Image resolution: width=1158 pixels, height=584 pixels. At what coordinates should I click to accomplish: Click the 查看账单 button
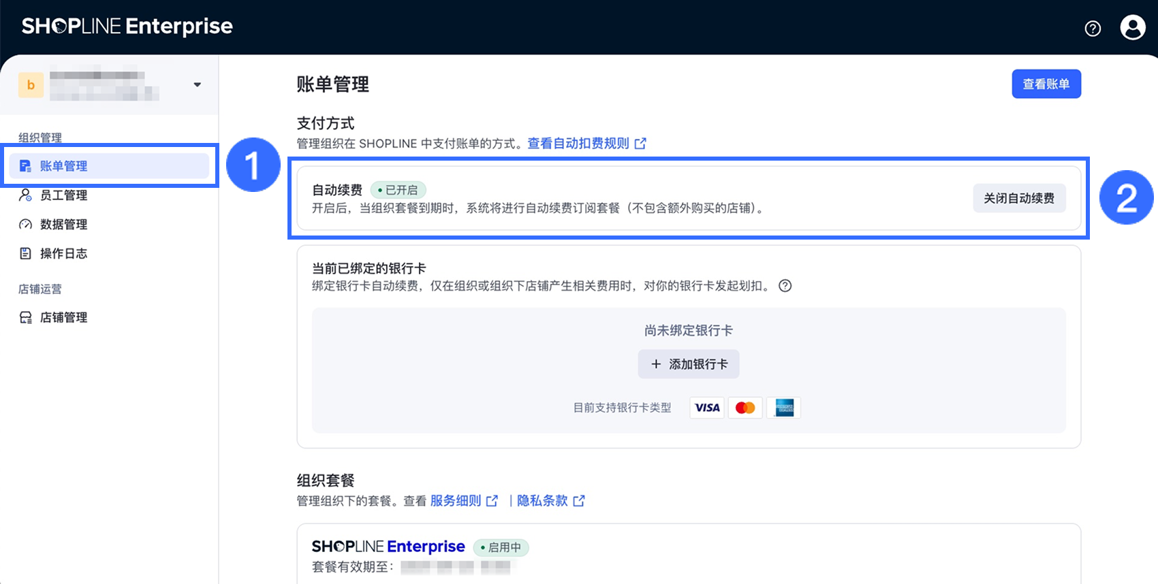point(1046,84)
